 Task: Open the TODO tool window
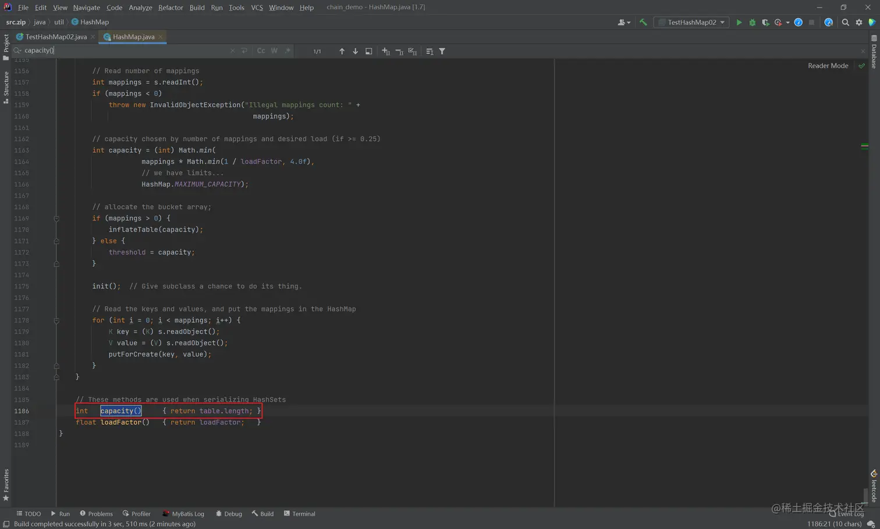coord(29,514)
